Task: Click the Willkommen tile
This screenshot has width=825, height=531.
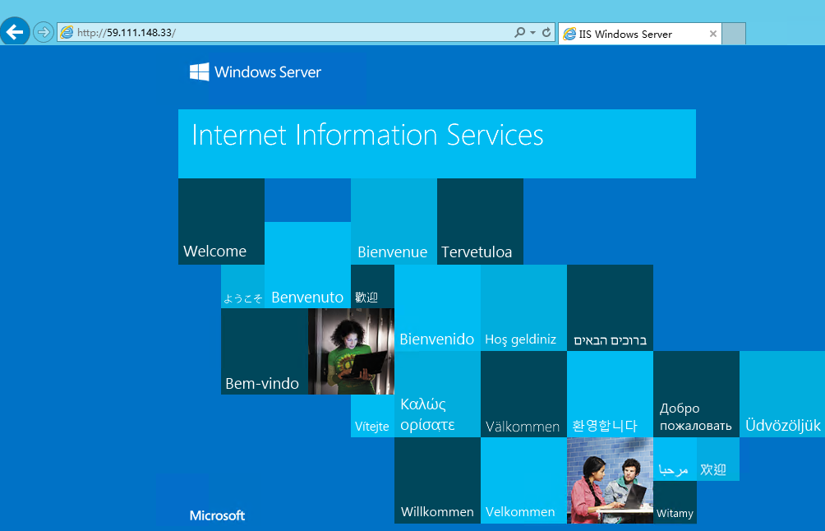Action: [437, 481]
